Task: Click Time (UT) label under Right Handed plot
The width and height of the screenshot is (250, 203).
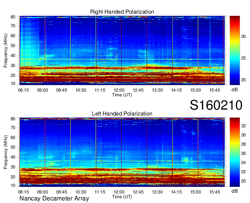Action: click(x=122, y=95)
